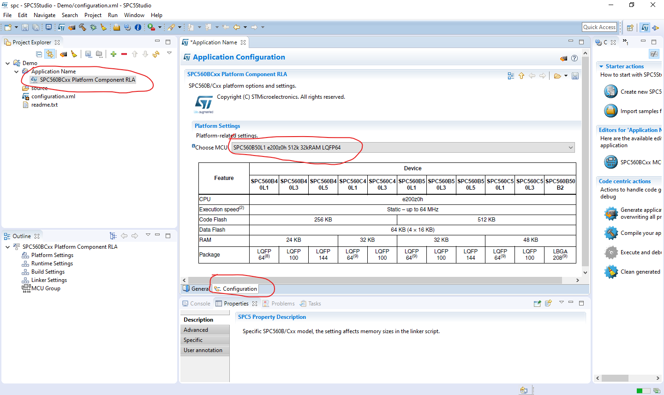Toggle the formula icon in right panel
Viewport: 664px width, 395px height.
654,54
